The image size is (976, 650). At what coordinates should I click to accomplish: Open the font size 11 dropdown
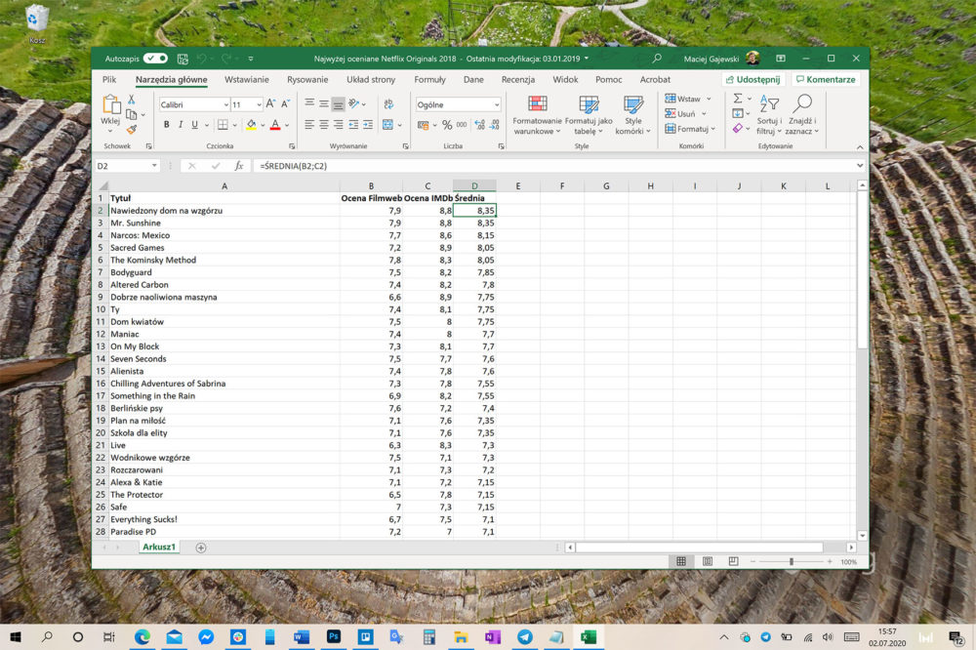pos(259,104)
